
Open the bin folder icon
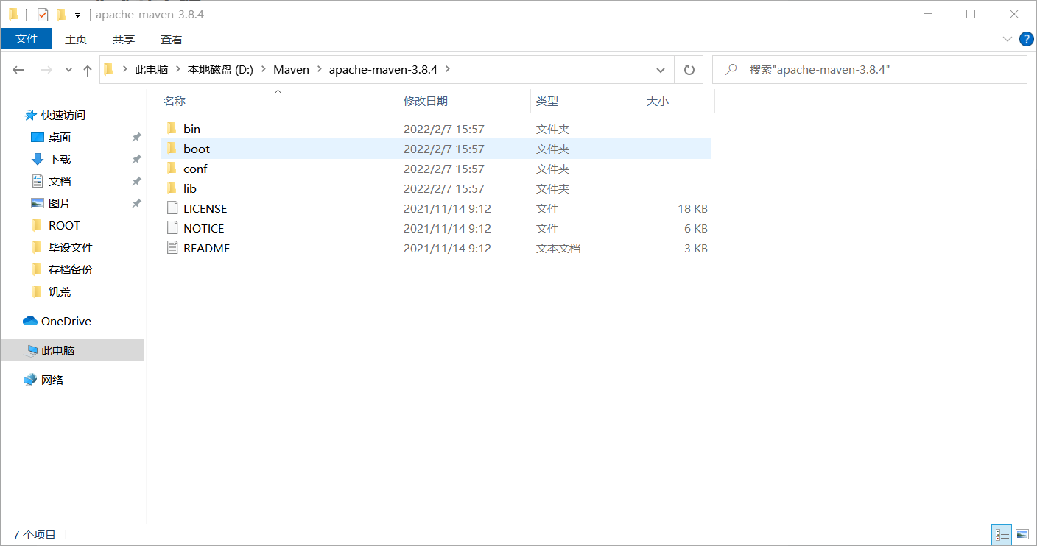click(x=172, y=129)
